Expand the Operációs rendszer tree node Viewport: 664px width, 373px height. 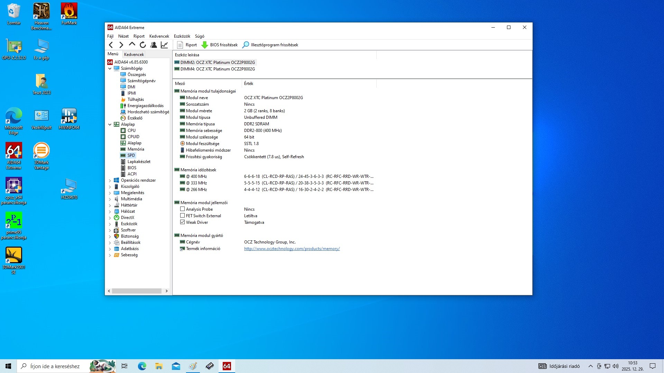coord(110,180)
